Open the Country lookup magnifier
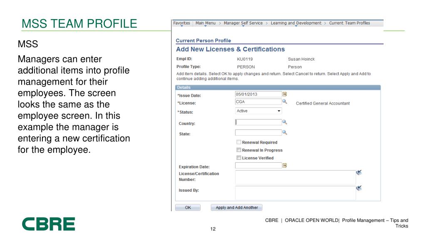The image size is (426, 239). tap(285, 122)
